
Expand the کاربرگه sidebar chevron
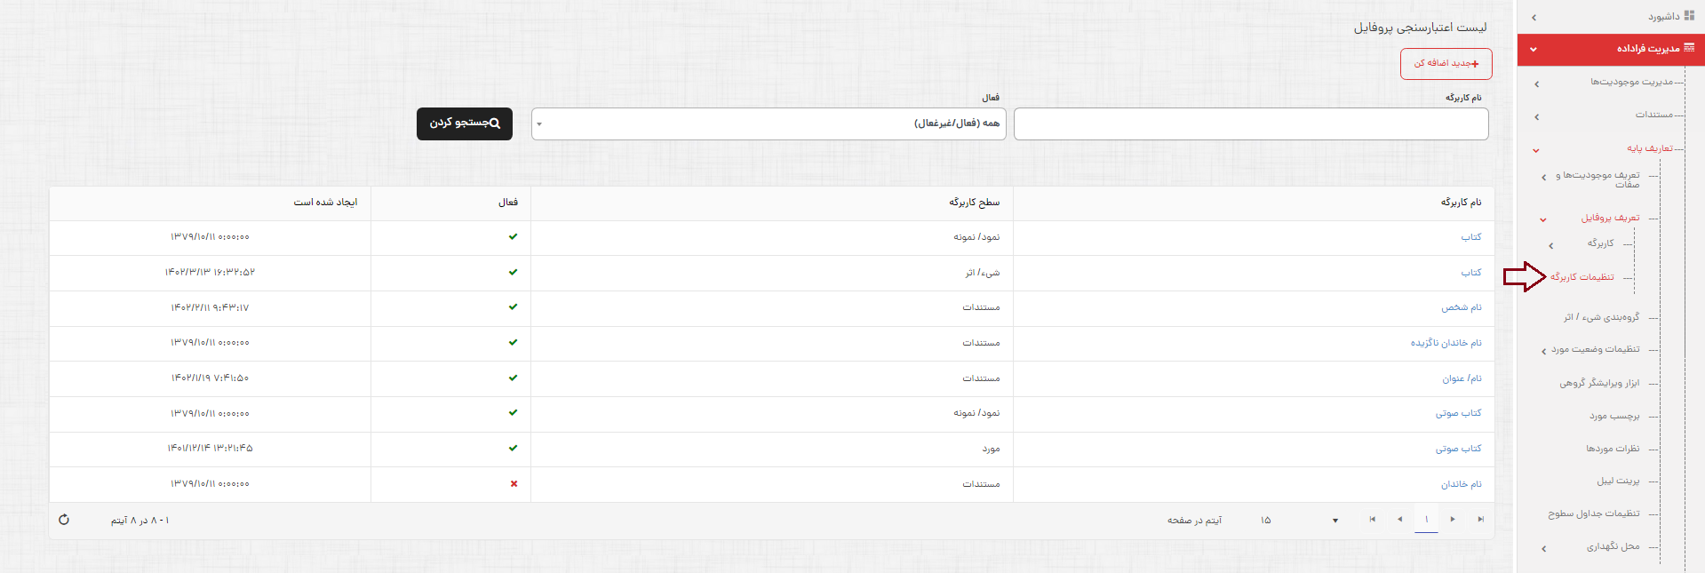(x=1551, y=246)
